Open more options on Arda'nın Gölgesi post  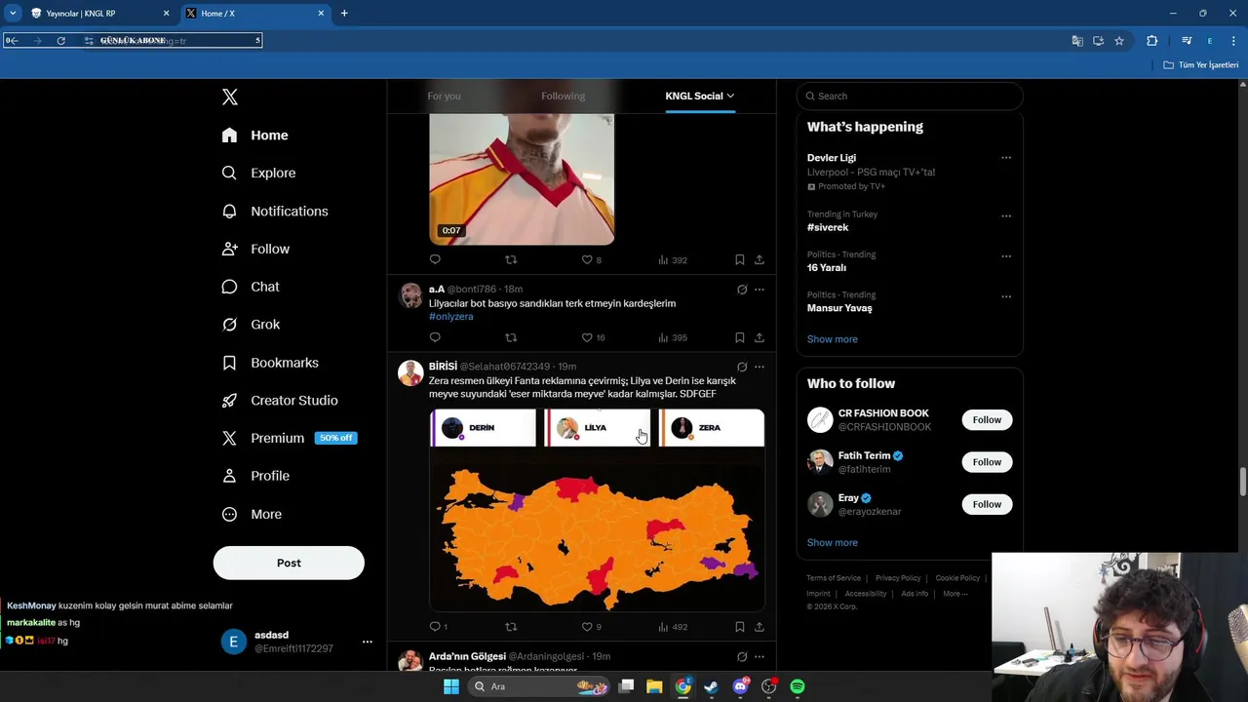coord(760,657)
